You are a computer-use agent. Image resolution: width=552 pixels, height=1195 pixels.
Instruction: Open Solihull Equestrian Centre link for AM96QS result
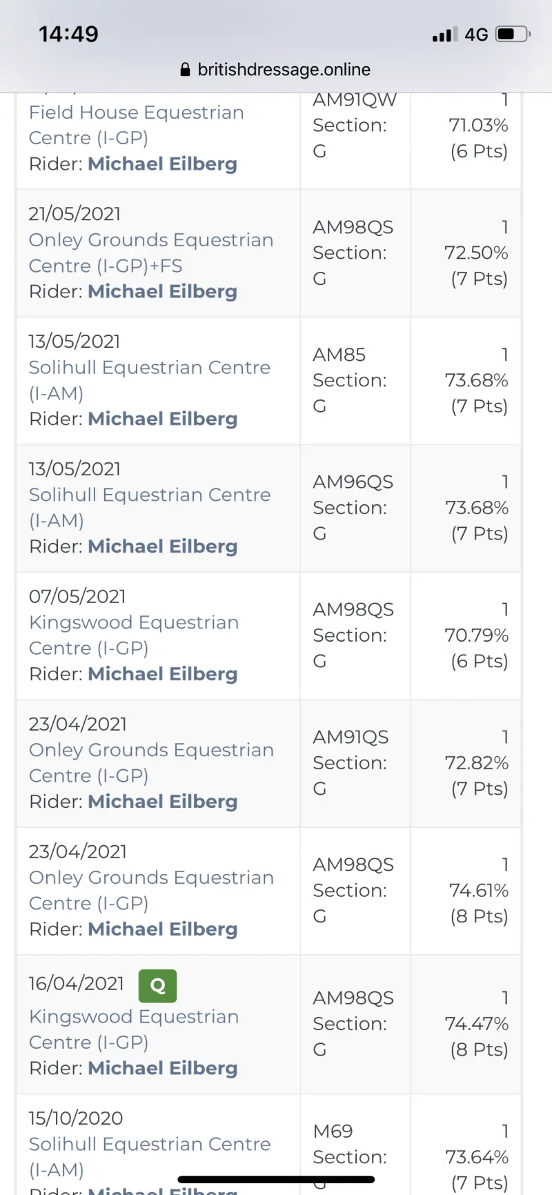[149, 507]
